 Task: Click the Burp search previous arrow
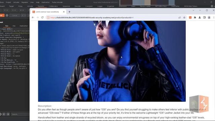4,114
